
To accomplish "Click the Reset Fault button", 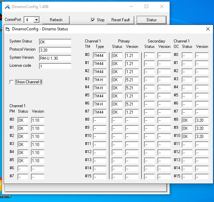I will [x=120, y=20].
